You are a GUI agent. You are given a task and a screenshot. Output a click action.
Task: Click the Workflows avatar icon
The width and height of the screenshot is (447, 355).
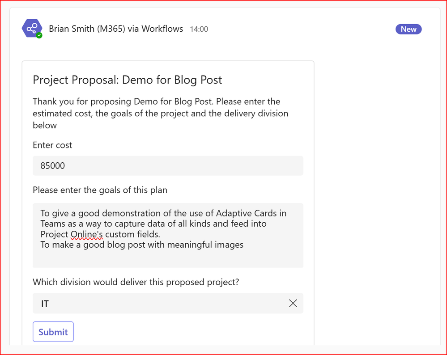[x=32, y=28]
